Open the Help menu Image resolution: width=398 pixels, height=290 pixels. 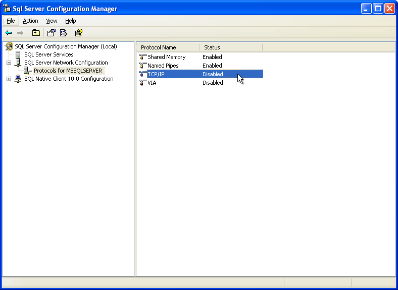[71, 21]
